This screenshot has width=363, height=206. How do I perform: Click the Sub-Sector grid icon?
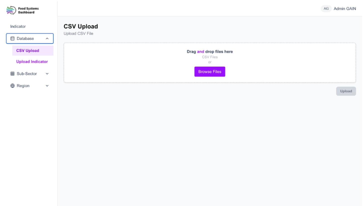tap(12, 74)
